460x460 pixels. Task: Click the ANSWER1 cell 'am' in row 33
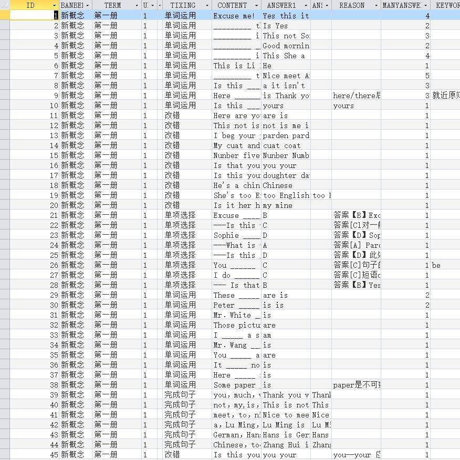click(x=286, y=334)
